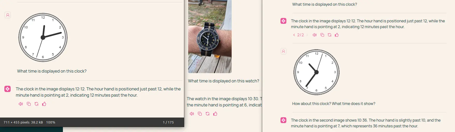Open the wristwatch photo thumbnail
This screenshot has height=132, width=455.
(210, 36)
